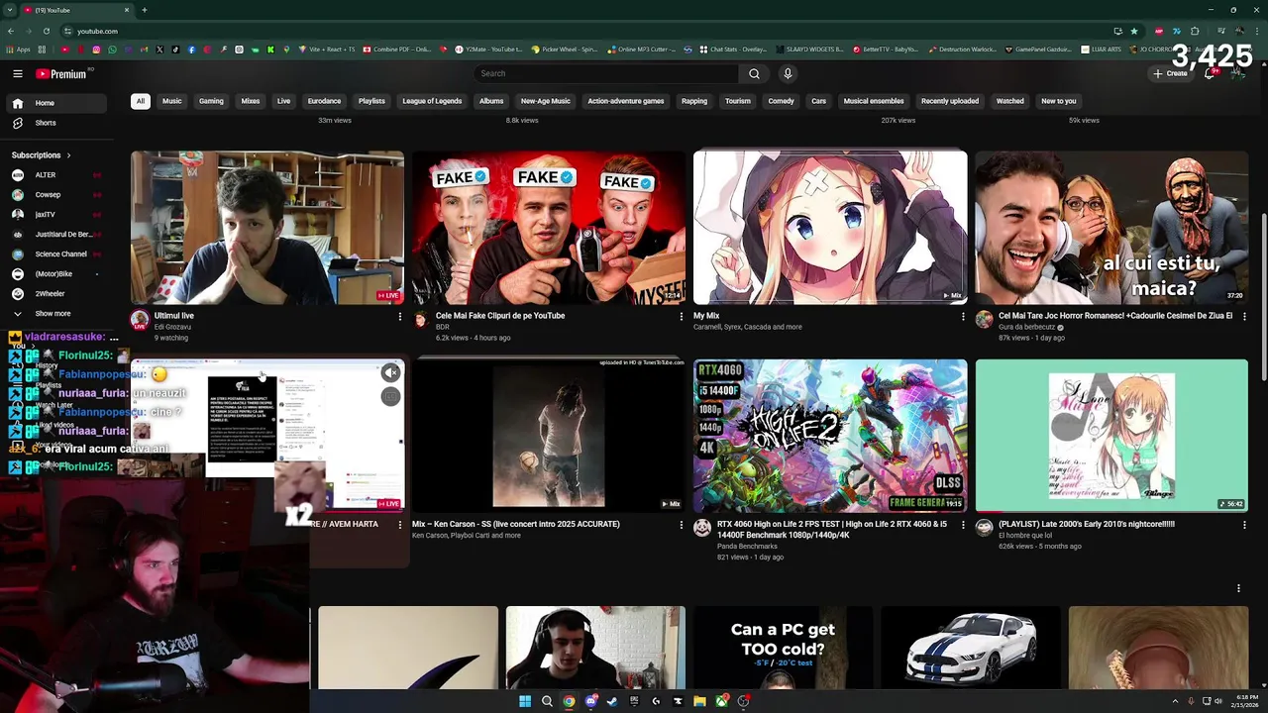This screenshot has width=1268, height=713.
Task: Open Picker Wheel bookmark
Action: (x=565, y=49)
